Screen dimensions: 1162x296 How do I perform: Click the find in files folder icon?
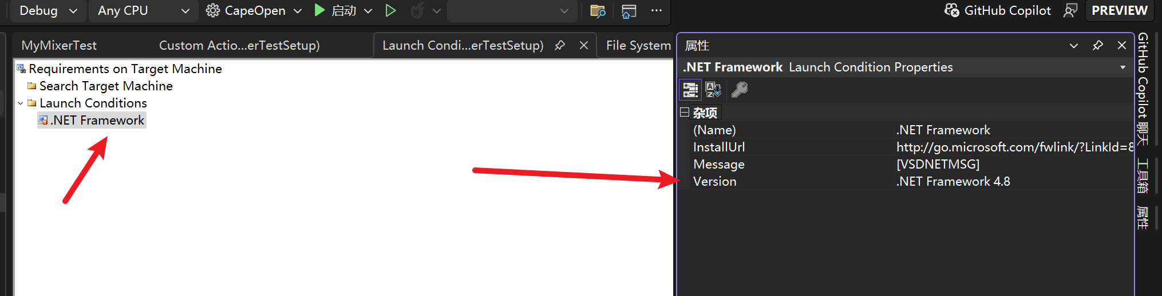[598, 11]
